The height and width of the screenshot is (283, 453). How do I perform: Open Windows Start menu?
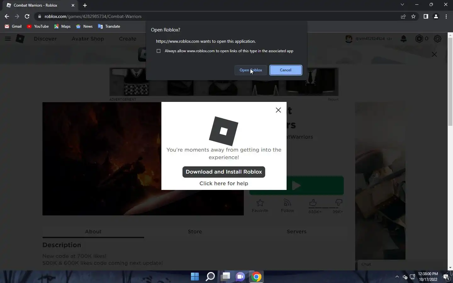195,277
